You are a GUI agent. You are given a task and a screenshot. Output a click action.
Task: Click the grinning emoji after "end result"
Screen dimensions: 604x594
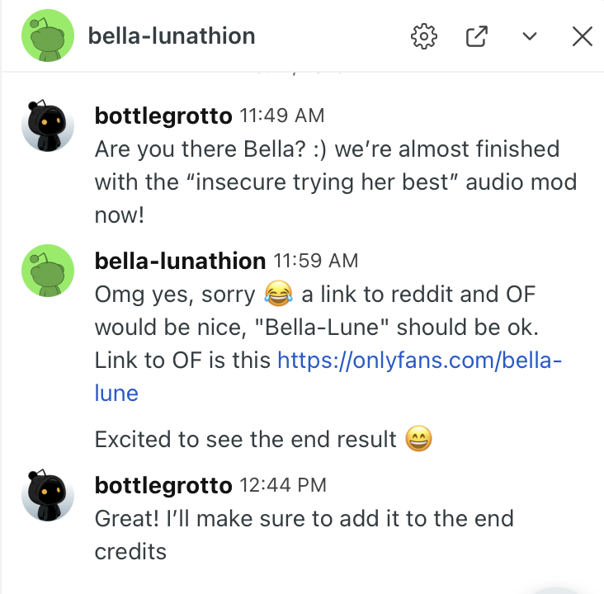coord(420,440)
